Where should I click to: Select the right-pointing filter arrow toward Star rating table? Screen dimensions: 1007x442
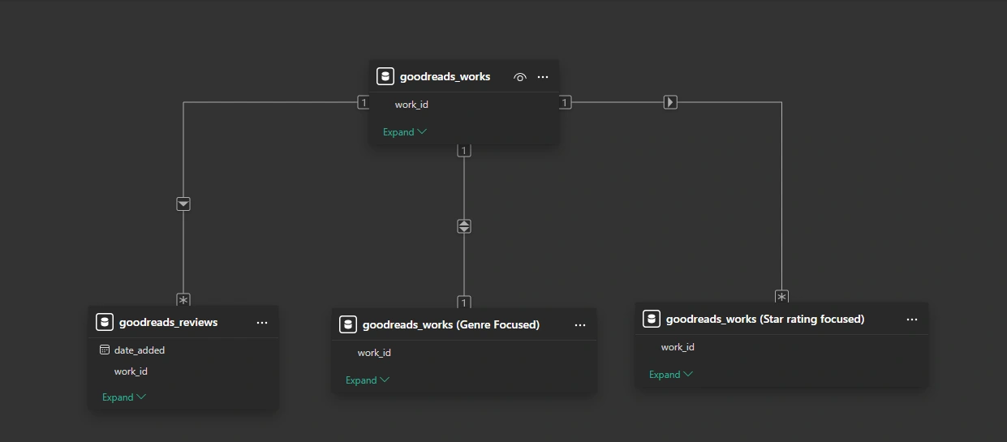[x=670, y=102]
